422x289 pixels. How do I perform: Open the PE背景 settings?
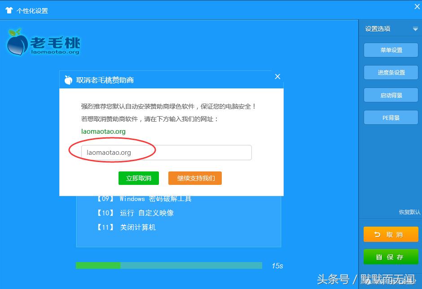click(x=390, y=117)
